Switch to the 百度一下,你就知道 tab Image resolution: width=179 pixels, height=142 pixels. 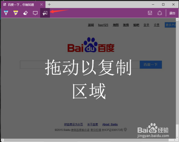pyautogui.click(x=21, y=5)
